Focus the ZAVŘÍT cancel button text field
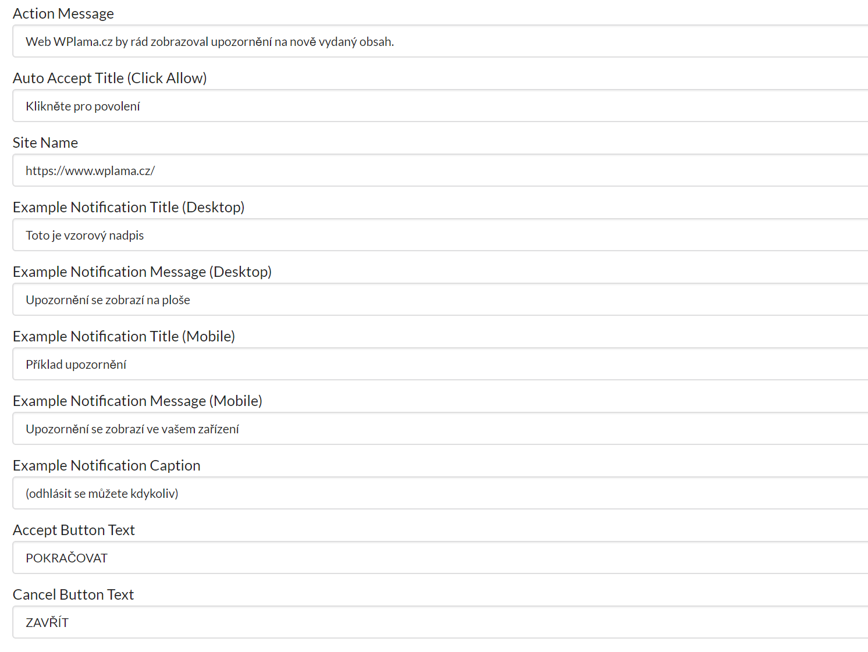 (x=440, y=622)
